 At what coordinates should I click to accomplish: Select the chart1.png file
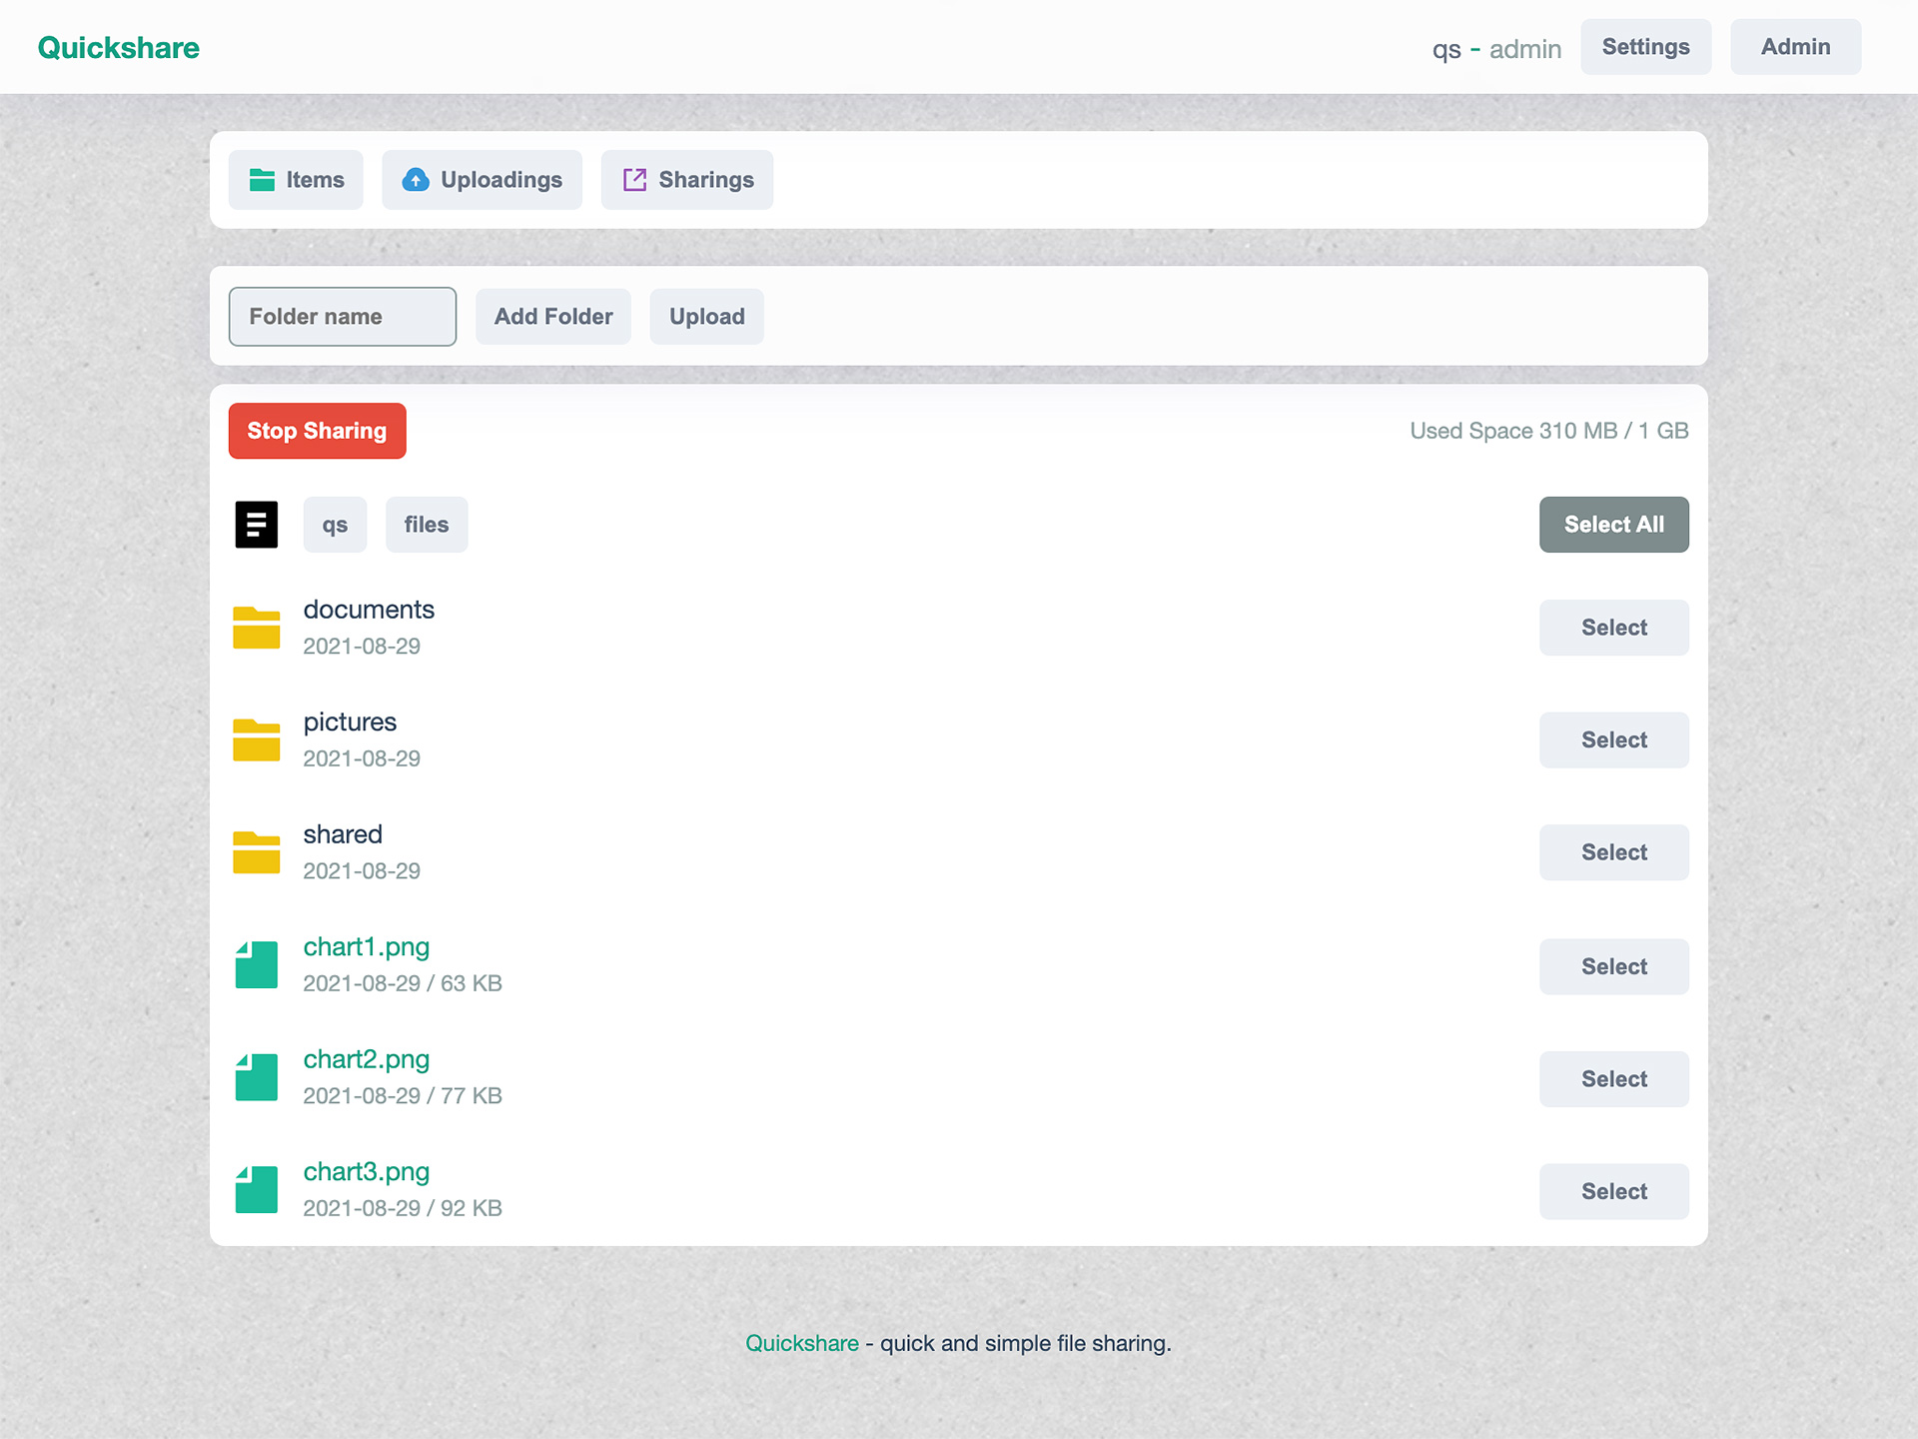tap(1614, 966)
